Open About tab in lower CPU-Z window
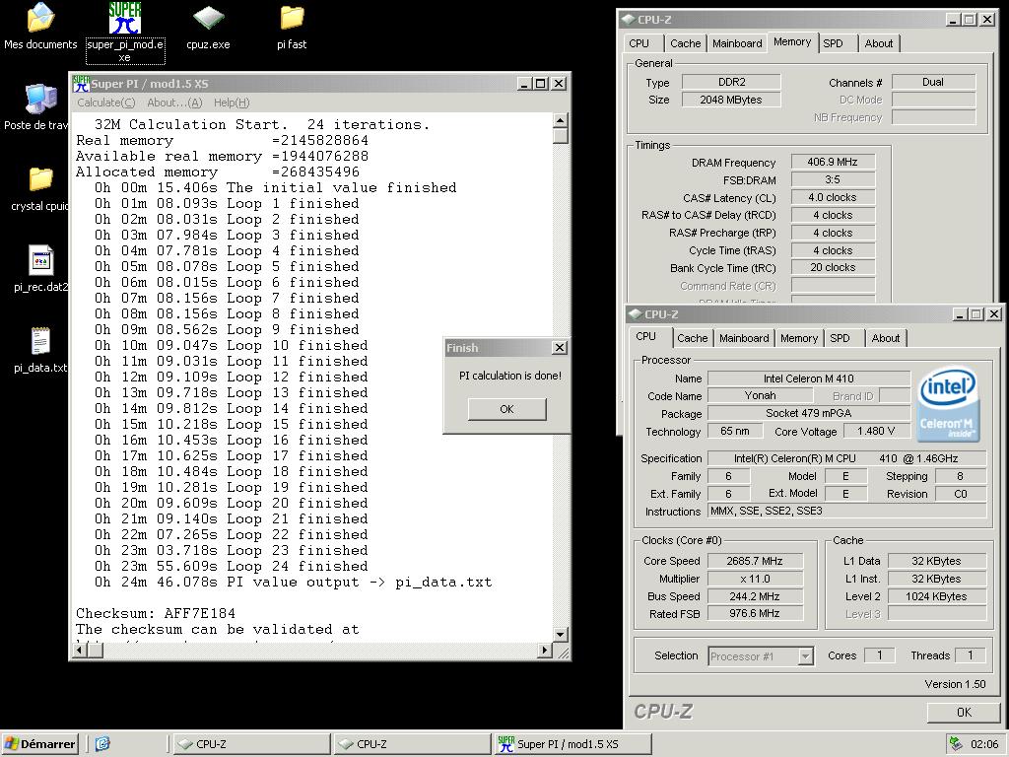This screenshot has width=1009, height=757. [x=886, y=338]
